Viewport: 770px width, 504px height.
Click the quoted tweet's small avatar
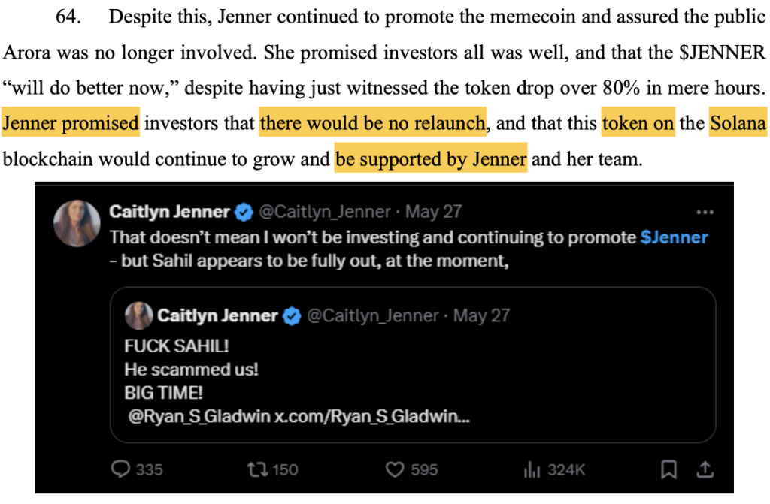click(139, 315)
